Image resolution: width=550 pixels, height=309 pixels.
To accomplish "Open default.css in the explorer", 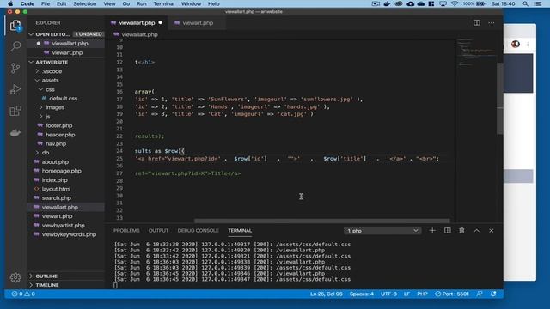I will (x=63, y=99).
